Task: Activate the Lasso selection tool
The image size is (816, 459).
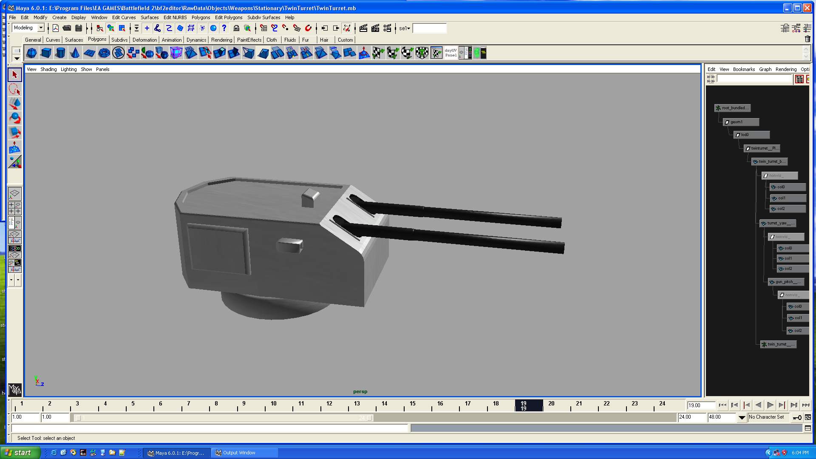Action: (x=15, y=89)
